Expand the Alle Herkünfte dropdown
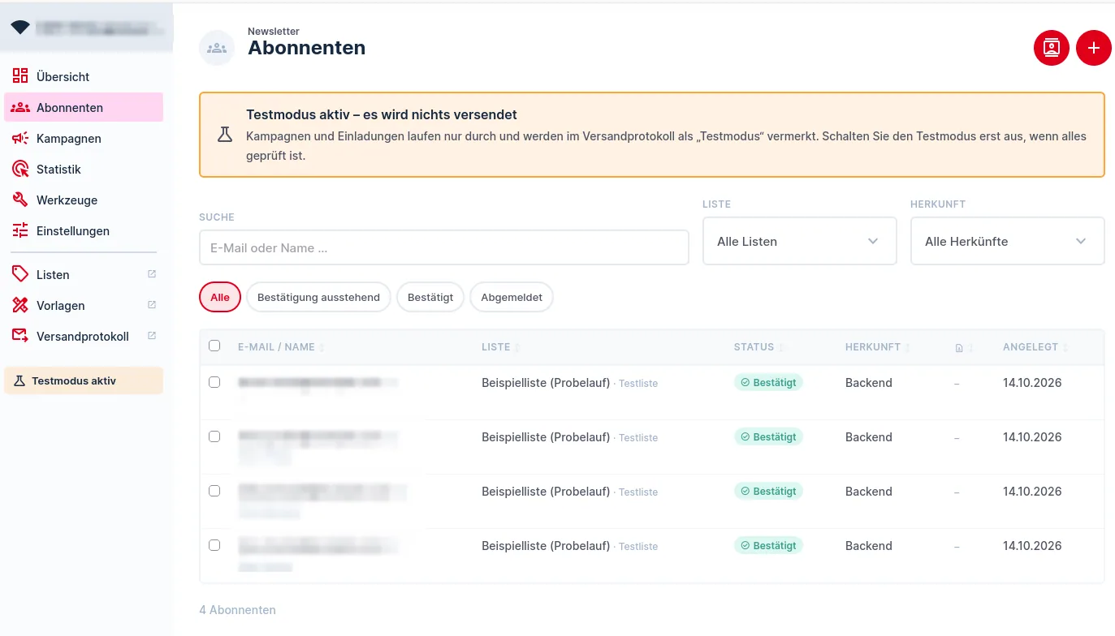Image resolution: width=1115 pixels, height=636 pixels. pos(1007,241)
